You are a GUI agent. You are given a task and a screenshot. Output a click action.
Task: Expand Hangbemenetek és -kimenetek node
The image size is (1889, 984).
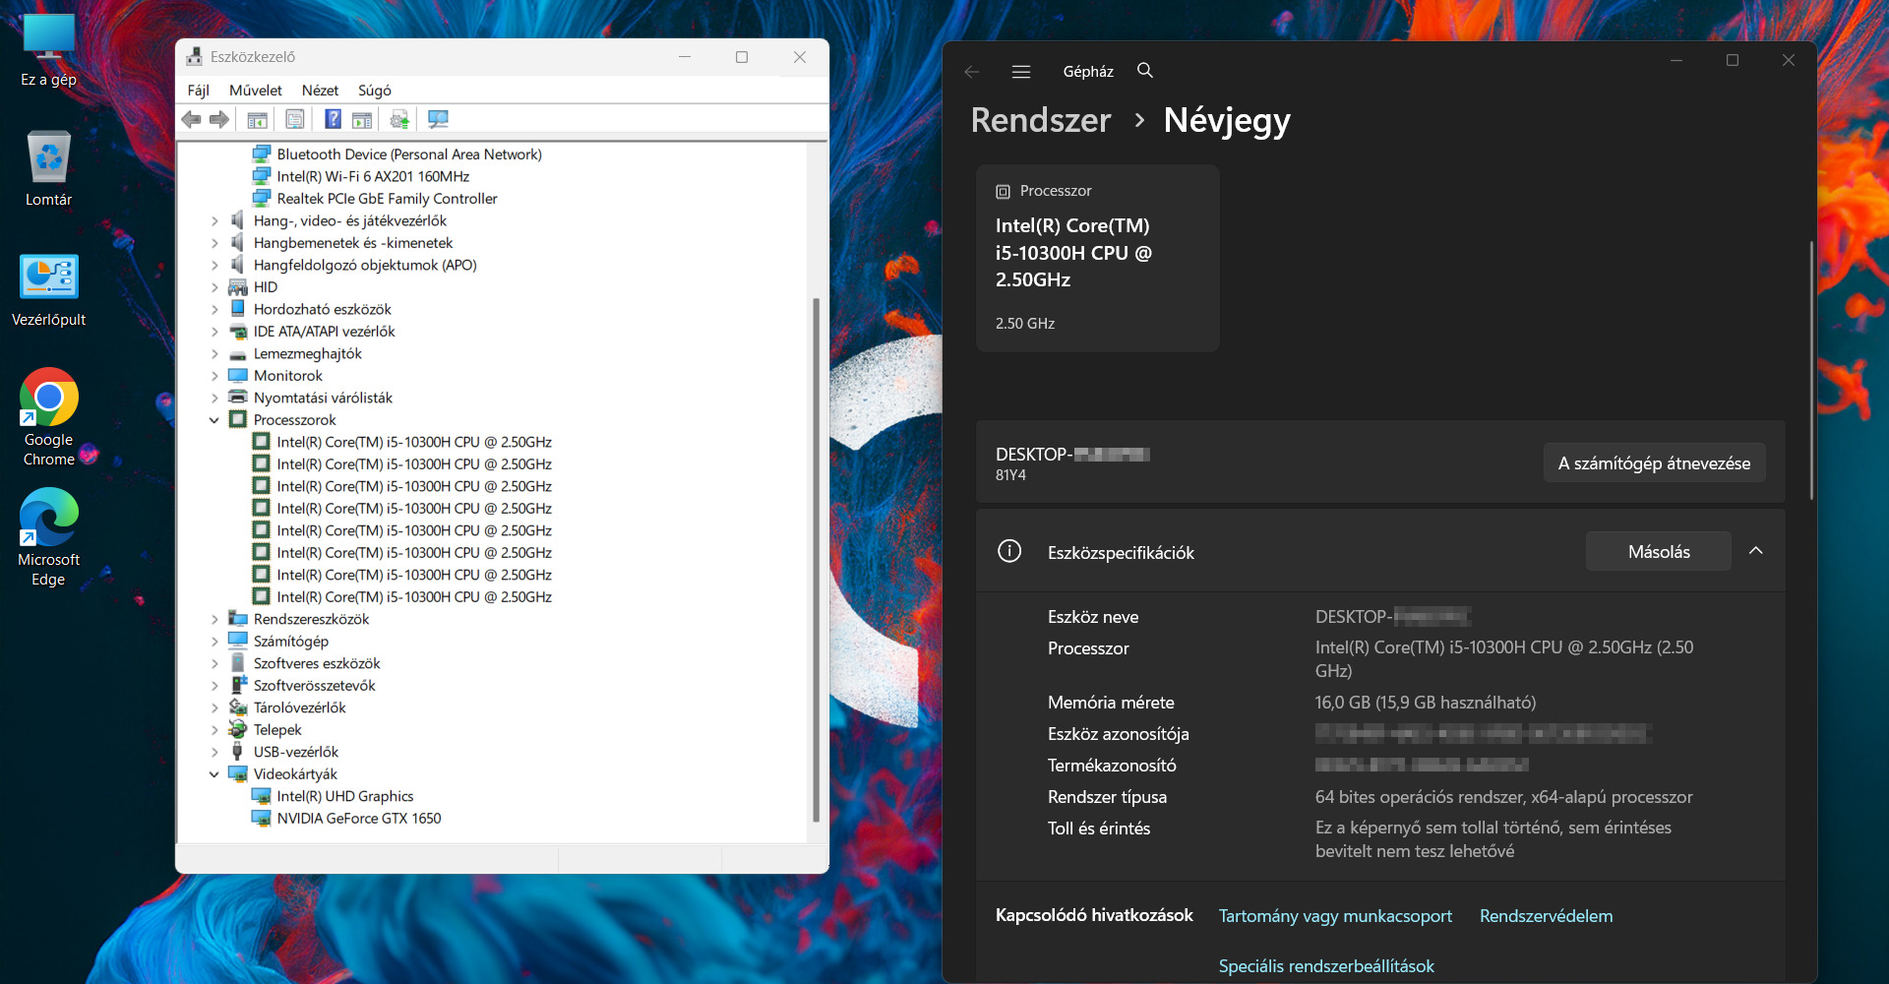214,243
